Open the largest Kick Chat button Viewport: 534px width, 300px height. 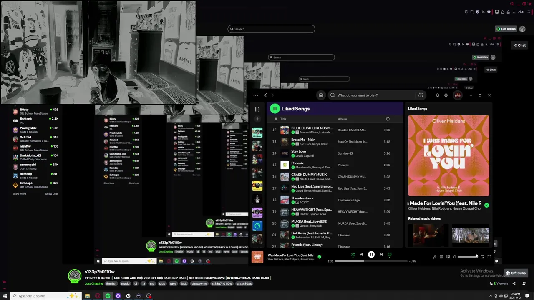pyautogui.click(x=520, y=45)
